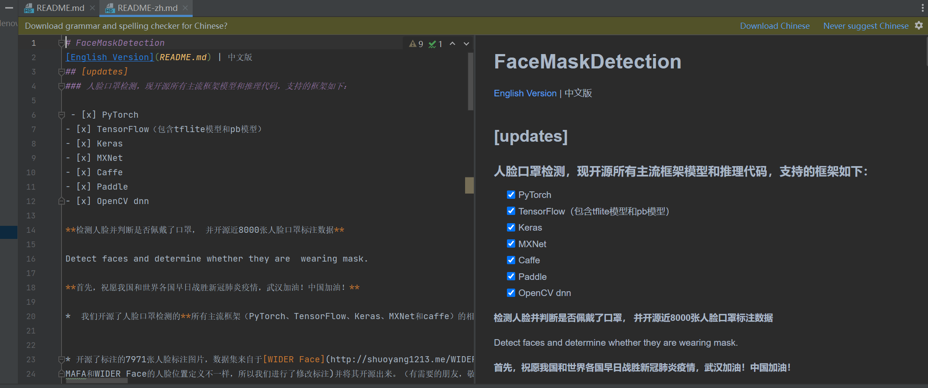Click the editor horizontal scrollbar
928x388 pixels.
tap(96, 381)
